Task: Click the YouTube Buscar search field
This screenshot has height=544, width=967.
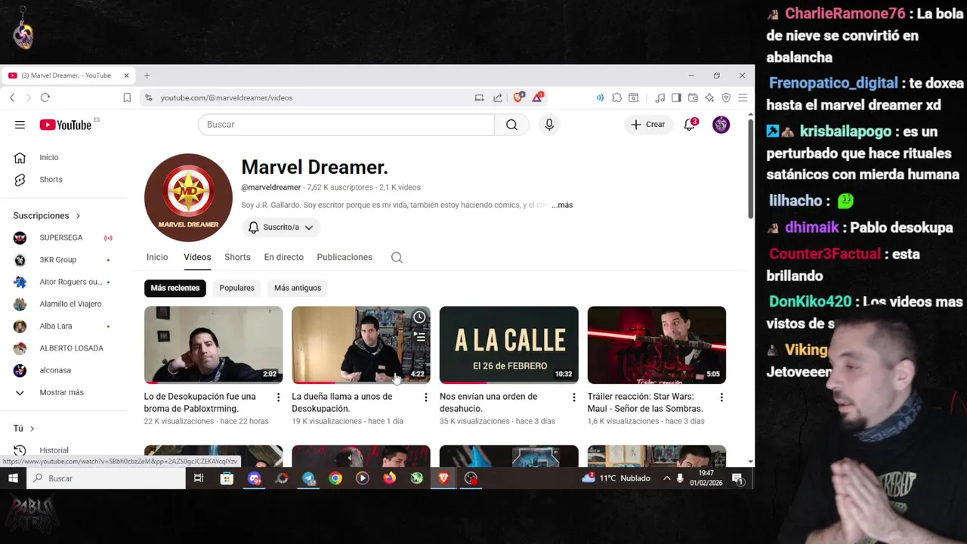Action: pos(346,125)
